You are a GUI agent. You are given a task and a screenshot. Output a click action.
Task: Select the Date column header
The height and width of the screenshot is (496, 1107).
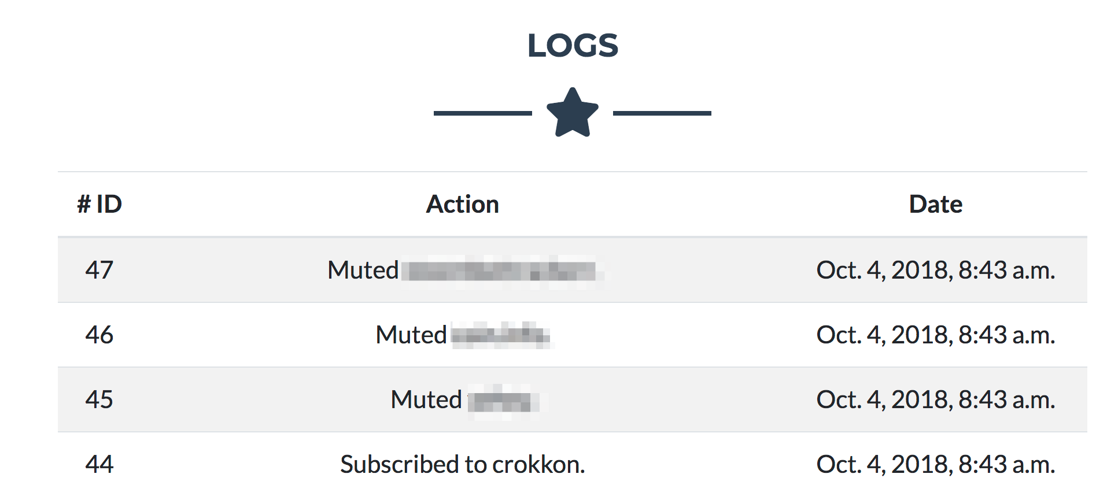pos(936,204)
